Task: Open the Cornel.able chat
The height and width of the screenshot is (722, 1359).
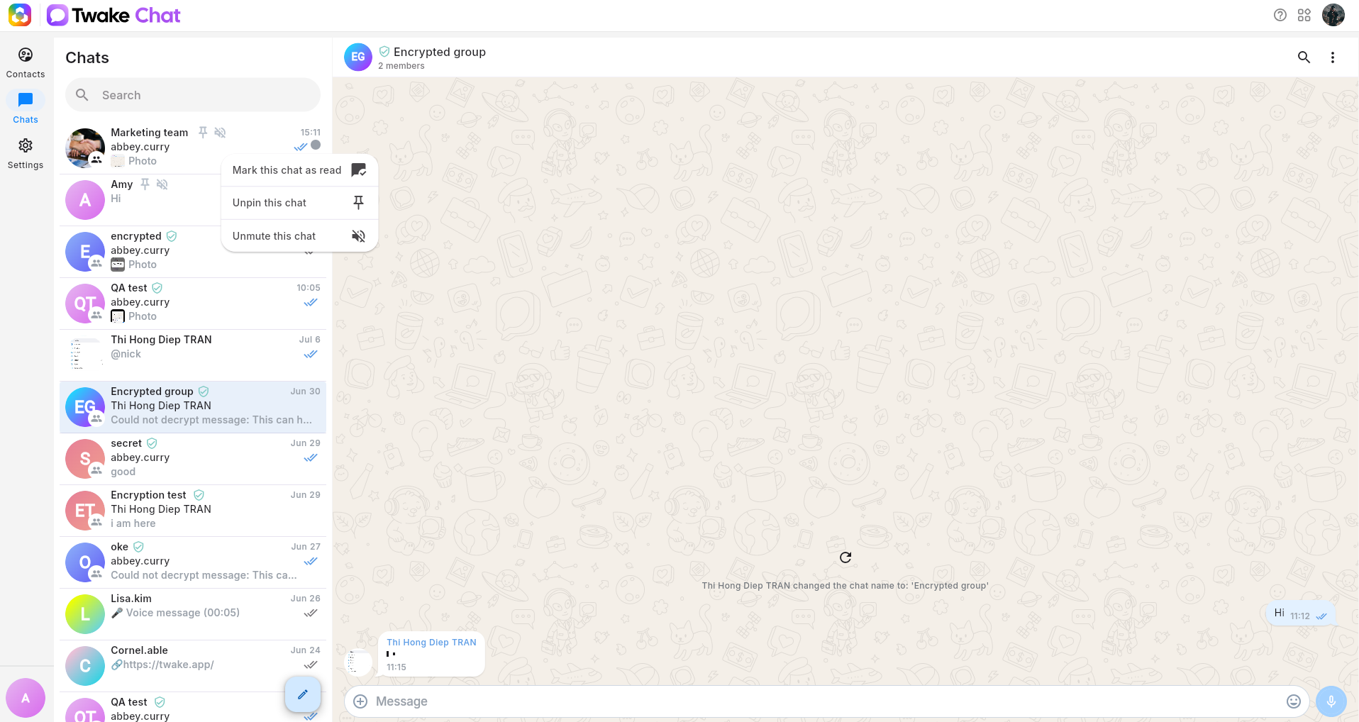Action: 193,666
